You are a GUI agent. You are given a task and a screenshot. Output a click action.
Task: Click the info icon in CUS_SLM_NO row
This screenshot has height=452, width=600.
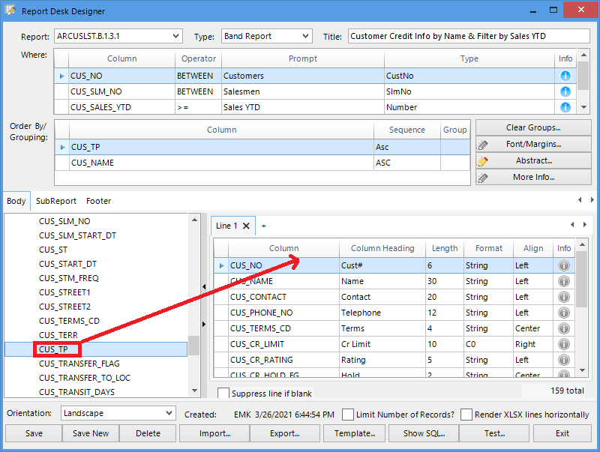(565, 91)
